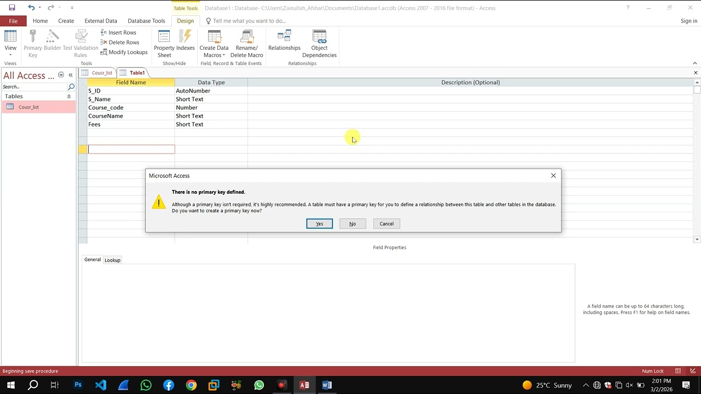
Task: Select Cousr_list table in navigation pane
Action: tap(38, 107)
